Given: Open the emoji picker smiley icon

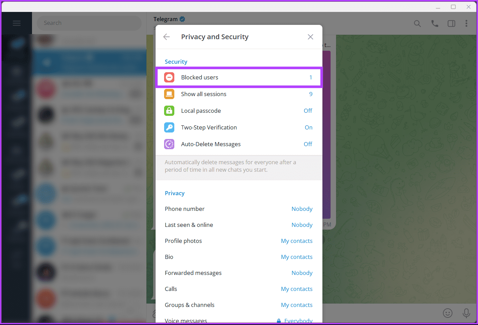Looking at the screenshot, I should (x=448, y=313).
